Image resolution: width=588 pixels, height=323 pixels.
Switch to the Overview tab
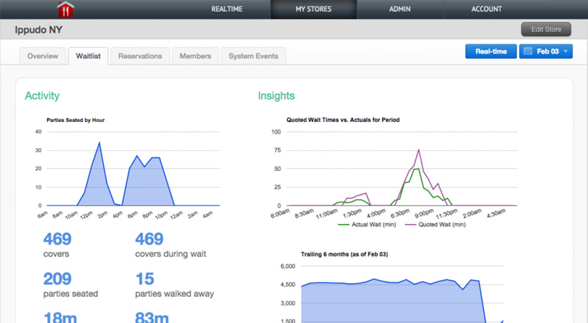[x=43, y=56]
